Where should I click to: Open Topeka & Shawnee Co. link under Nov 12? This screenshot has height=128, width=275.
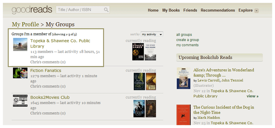pyautogui.click(x=223, y=94)
